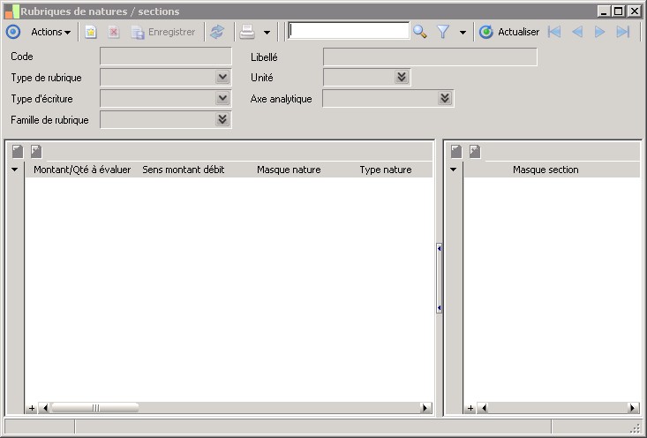Add a row with left grid plus button
This screenshot has height=438, width=647.
point(32,408)
